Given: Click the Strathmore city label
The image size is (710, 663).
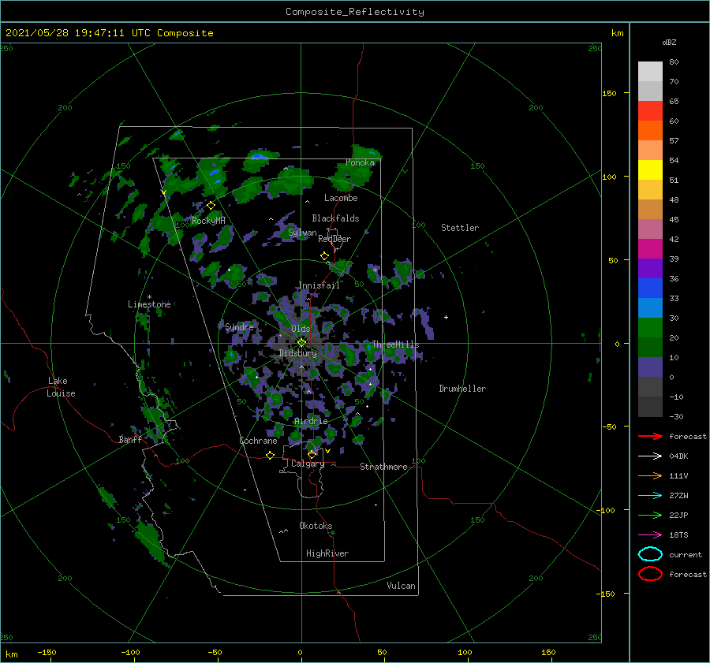Looking at the screenshot, I should point(383,467).
